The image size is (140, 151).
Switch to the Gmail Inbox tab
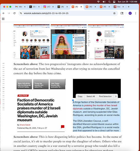(19, 7)
